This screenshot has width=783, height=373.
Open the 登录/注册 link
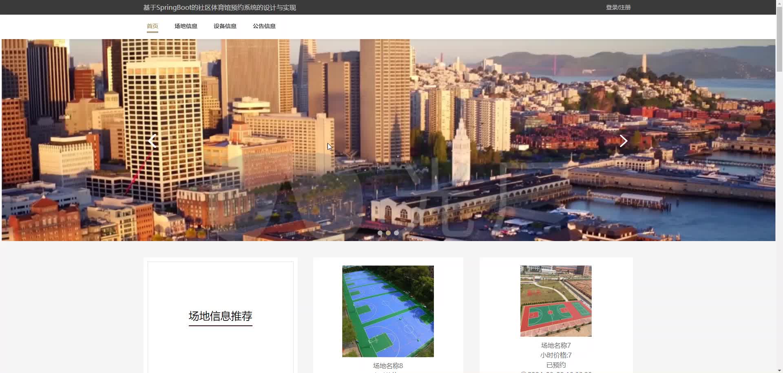coord(618,7)
